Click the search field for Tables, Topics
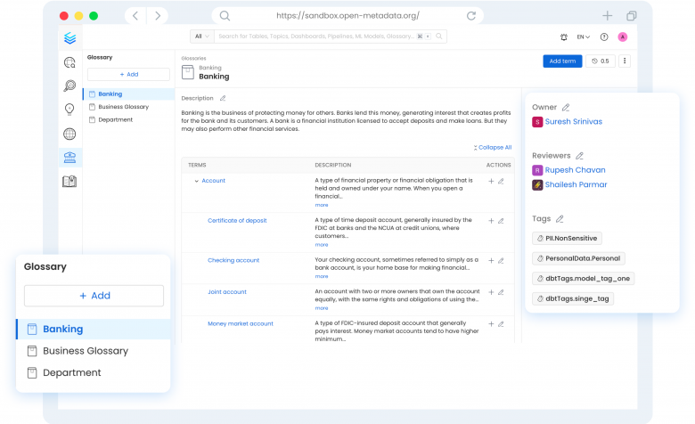This screenshot has width=695, height=424. (316, 37)
